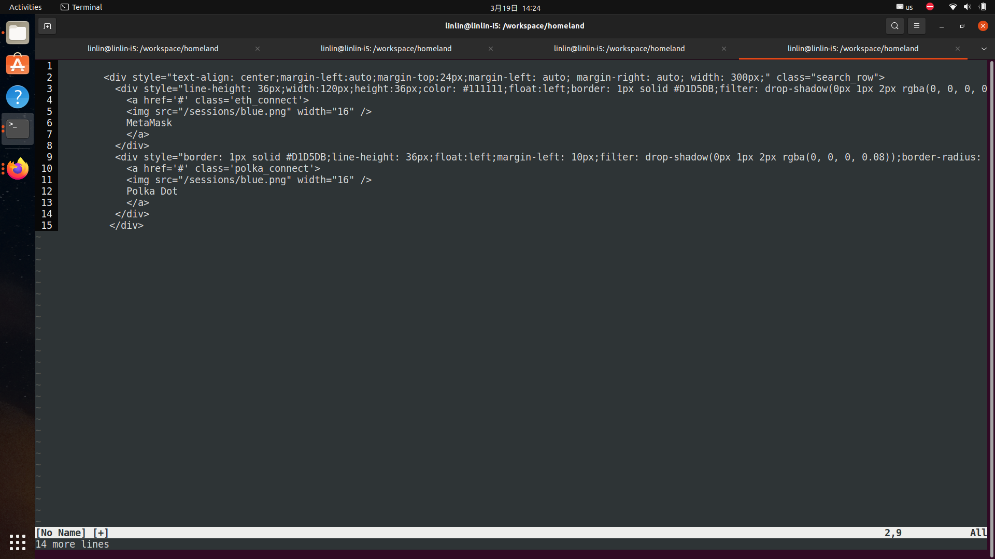The image size is (995, 559).
Task: Close the second terminal tab
Action: 490,49
